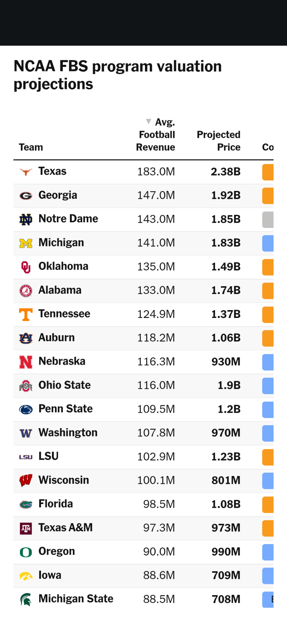Click the Wisconsin W logo icon
Viewport: 287px width, 640px height.
26,480
